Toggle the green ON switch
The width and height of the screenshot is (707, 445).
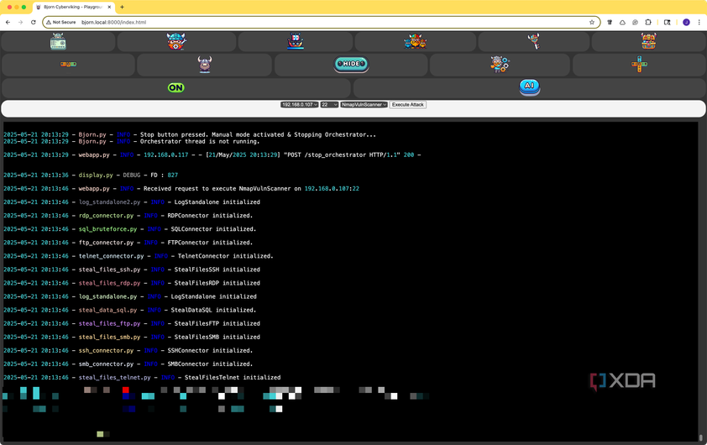175,87
